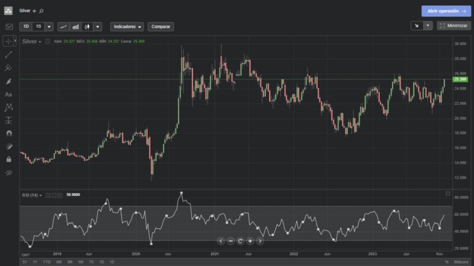Open the search magnifier next to Silver
The width and height of the screenshot is (474, 266).
coord(41,11)
